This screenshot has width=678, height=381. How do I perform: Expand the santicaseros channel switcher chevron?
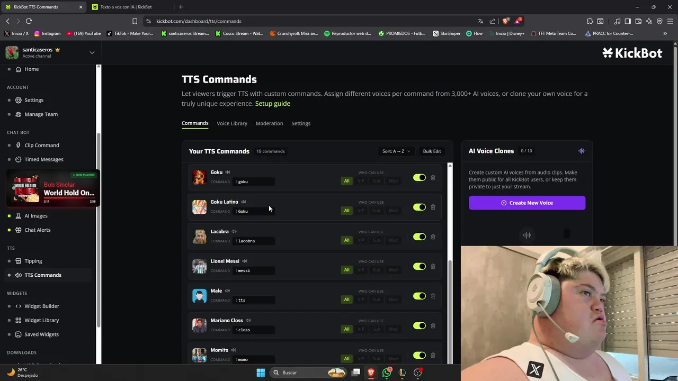(92, 52)
